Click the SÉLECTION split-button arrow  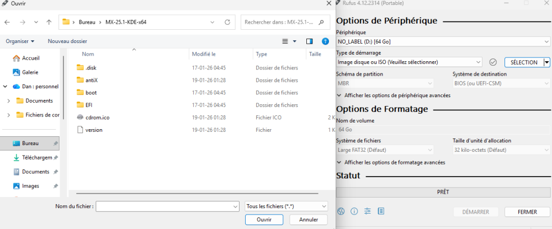546,62
